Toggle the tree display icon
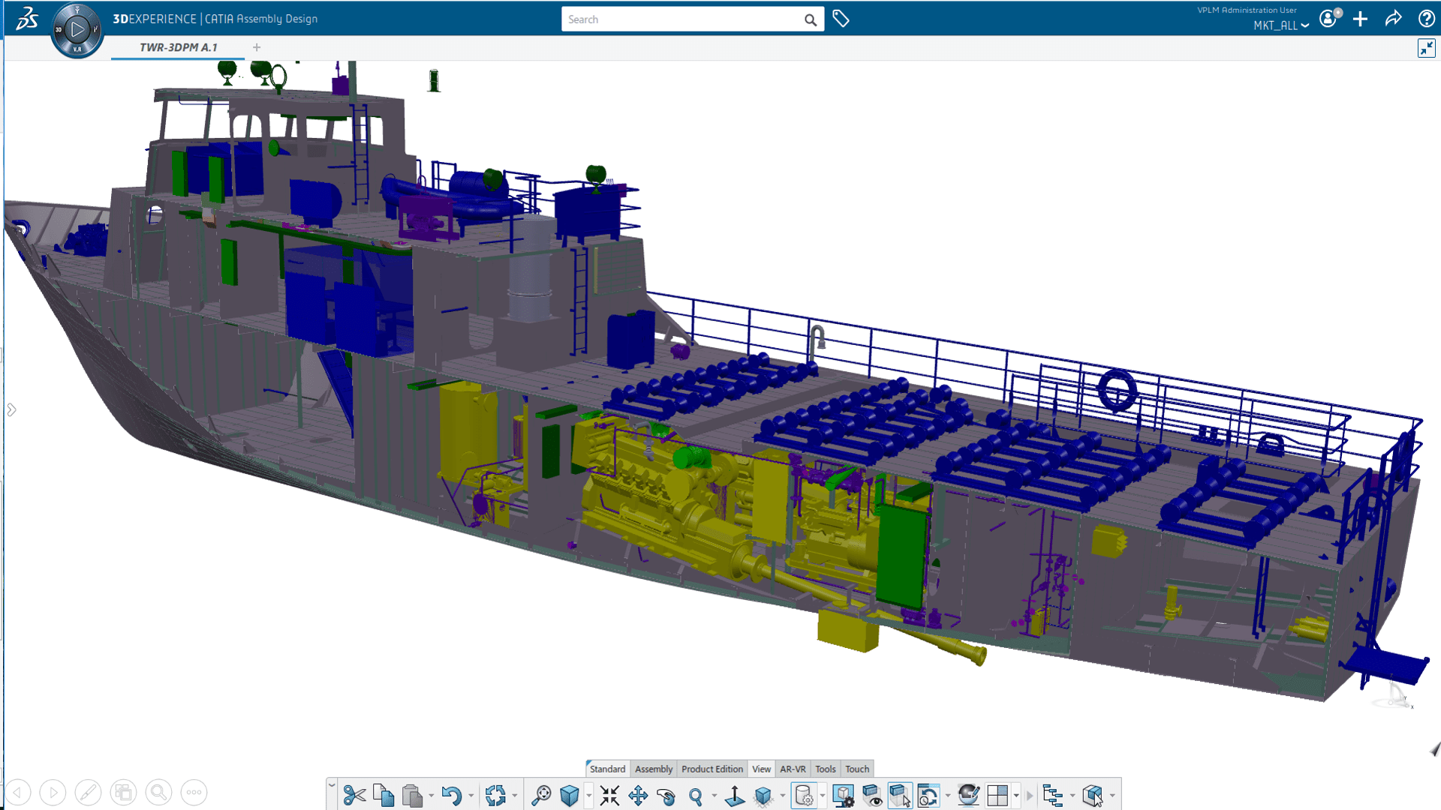This screenshot has width=1441, height=810. (x=1053, y=796)
